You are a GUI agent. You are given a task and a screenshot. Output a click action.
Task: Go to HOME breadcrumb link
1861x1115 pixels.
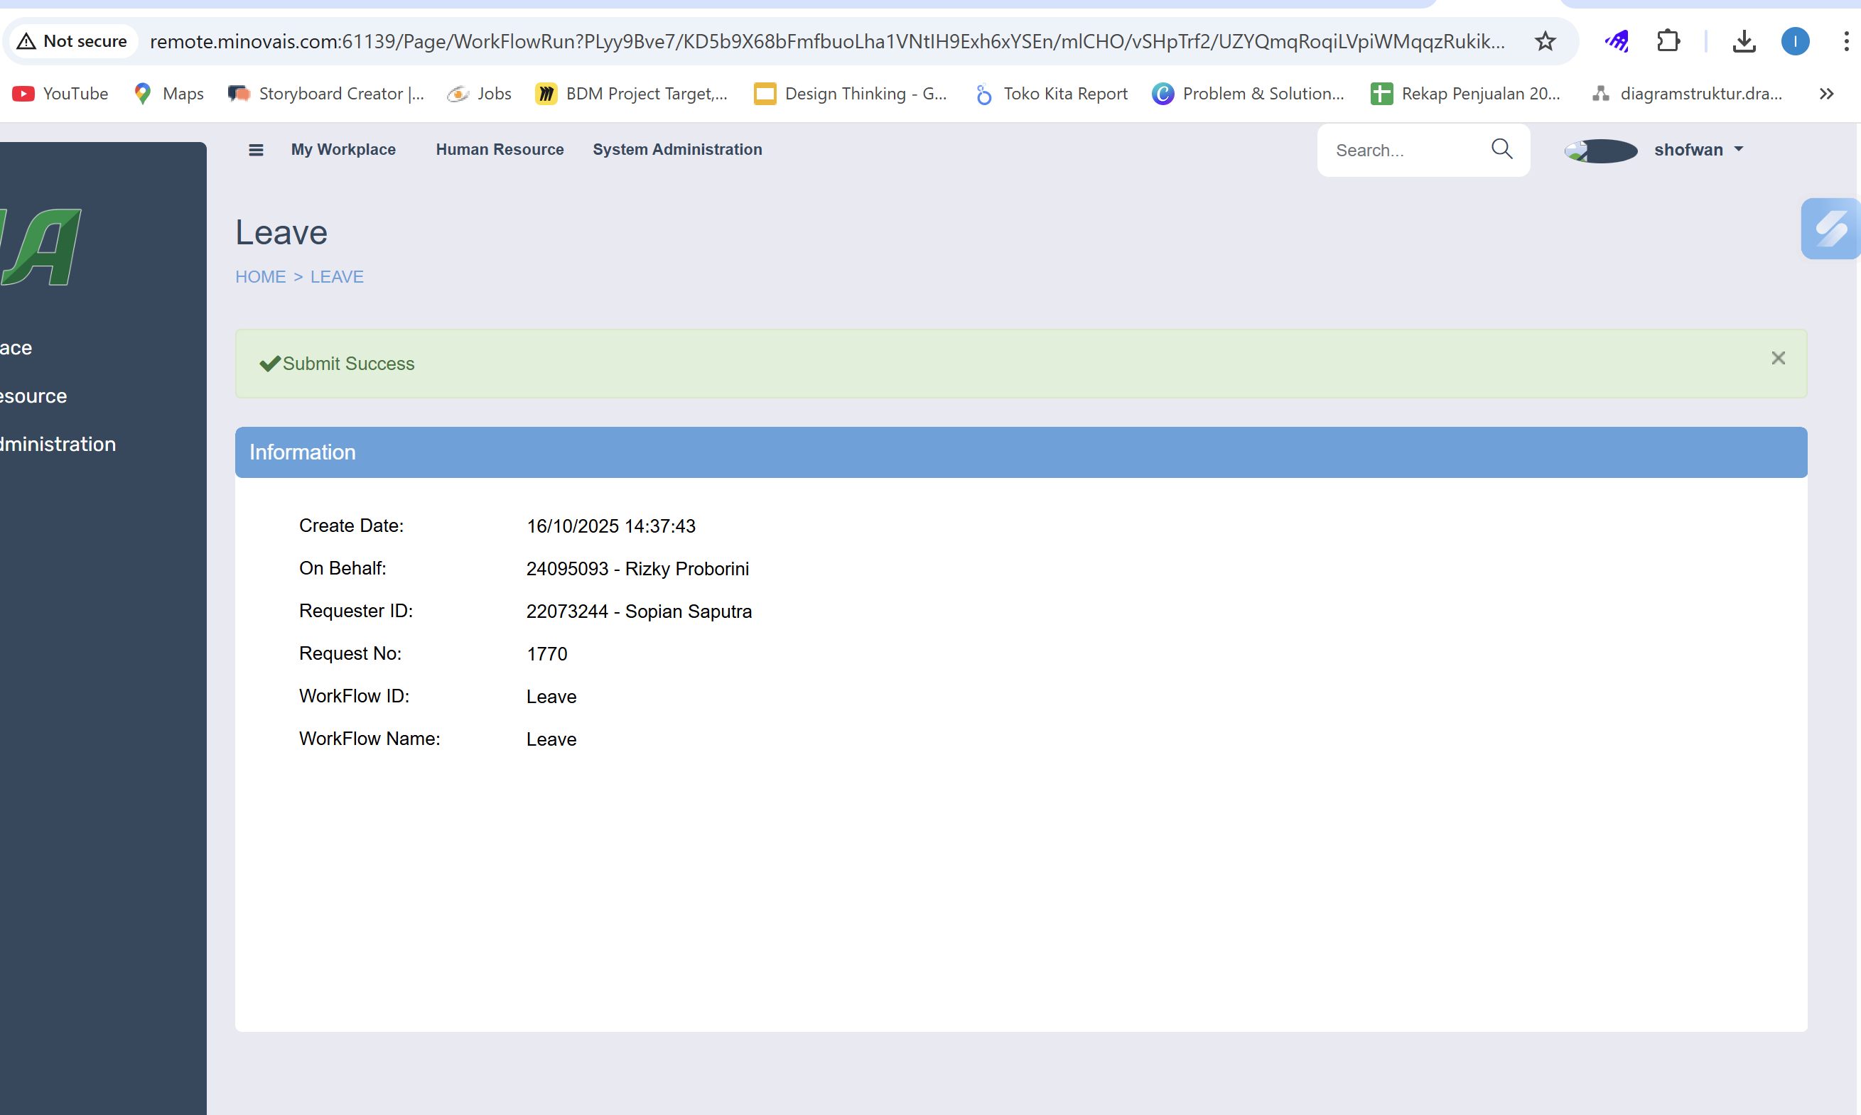click(x=260, y=276)
